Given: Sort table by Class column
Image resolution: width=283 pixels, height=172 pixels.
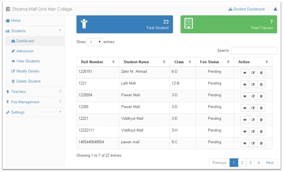Looking at the screenshot, I should [x=179, y=62].
